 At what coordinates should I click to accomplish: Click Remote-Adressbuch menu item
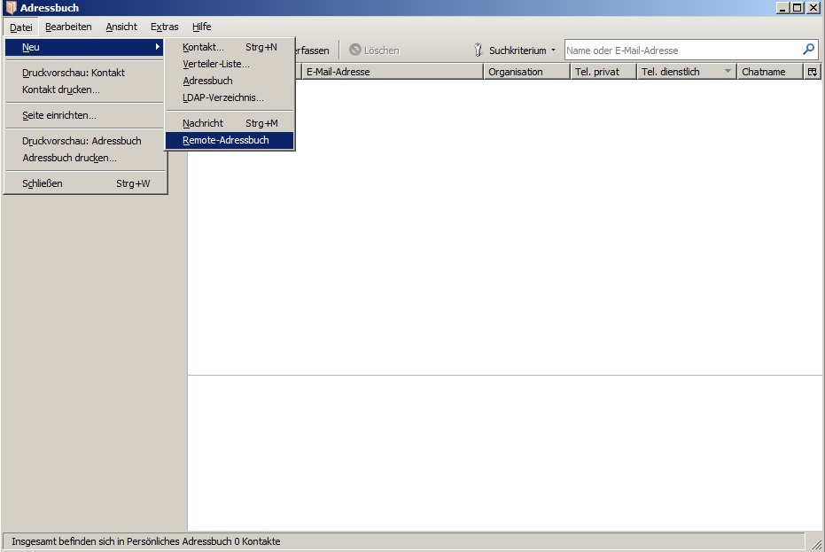[230, 140]
